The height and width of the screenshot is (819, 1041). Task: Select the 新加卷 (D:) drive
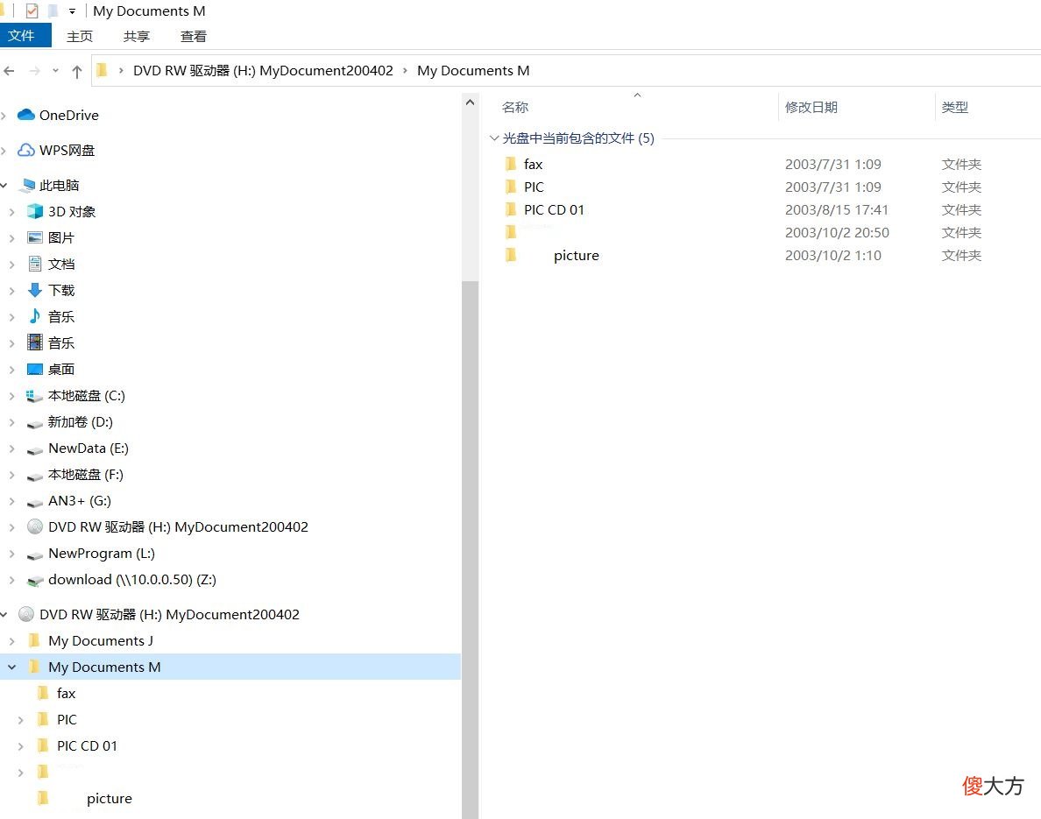pyautogui.click(x=81, y=422)
